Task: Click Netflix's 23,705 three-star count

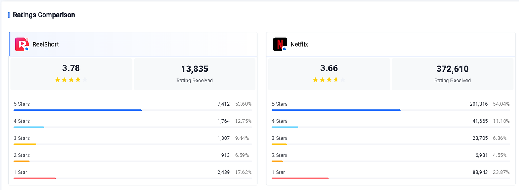Action: (x=480, y=138)
